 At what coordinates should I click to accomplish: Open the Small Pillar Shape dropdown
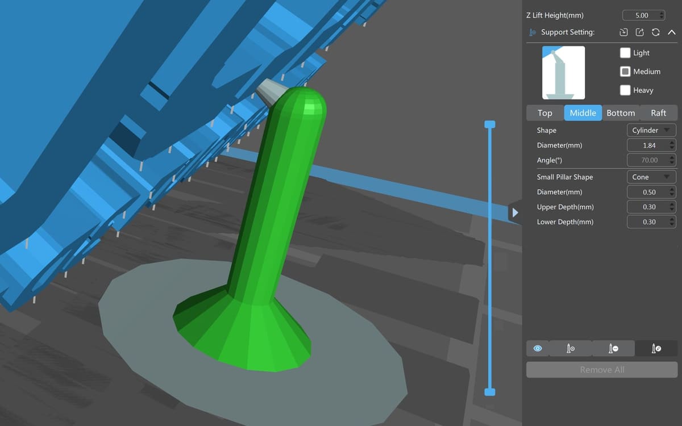[651, 177]
